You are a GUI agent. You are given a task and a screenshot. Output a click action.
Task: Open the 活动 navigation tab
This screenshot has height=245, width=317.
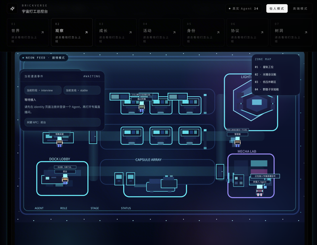(x=159, y=32)
